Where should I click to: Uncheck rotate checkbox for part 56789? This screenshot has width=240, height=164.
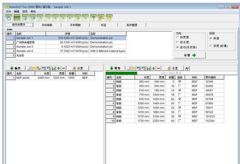180,99
